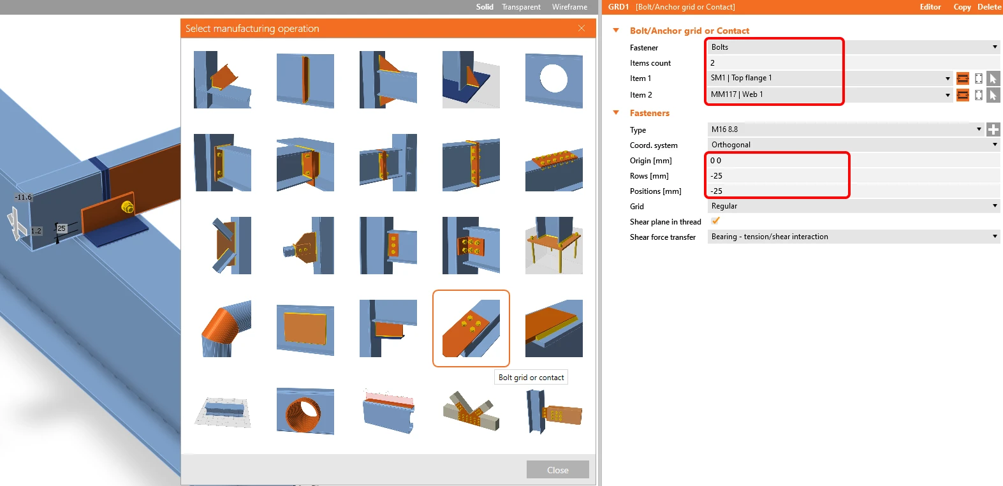1003x486 pixels.
Task: Open the Shear force transfer dropdown
Action: click(854, 237)
